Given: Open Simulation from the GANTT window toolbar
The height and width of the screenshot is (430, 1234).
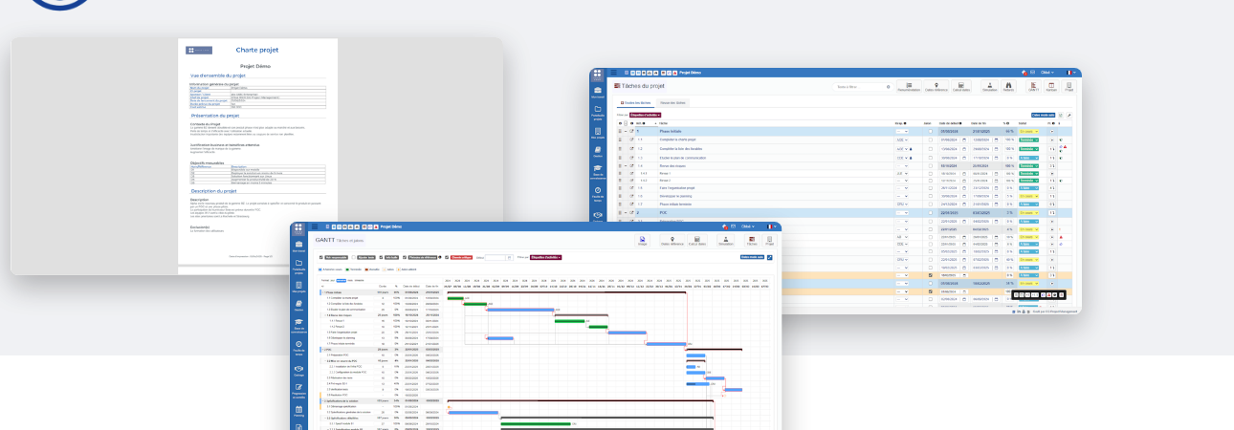Looking at the screenshot, I should [x=726, y=241].
